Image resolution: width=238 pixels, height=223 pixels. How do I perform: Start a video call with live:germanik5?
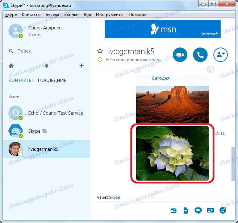pos(180,55)
